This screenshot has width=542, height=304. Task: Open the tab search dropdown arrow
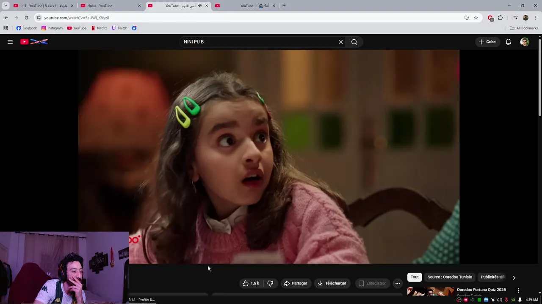[x=6, y=6]
